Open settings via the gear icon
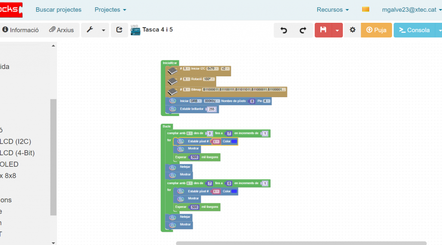 pyautogui.click(x=353, y=30)
